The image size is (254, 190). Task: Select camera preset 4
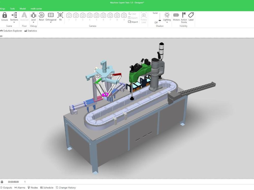pos(90,16)
